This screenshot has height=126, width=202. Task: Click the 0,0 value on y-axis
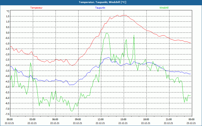pyautogui.click(x=7, y=33)
